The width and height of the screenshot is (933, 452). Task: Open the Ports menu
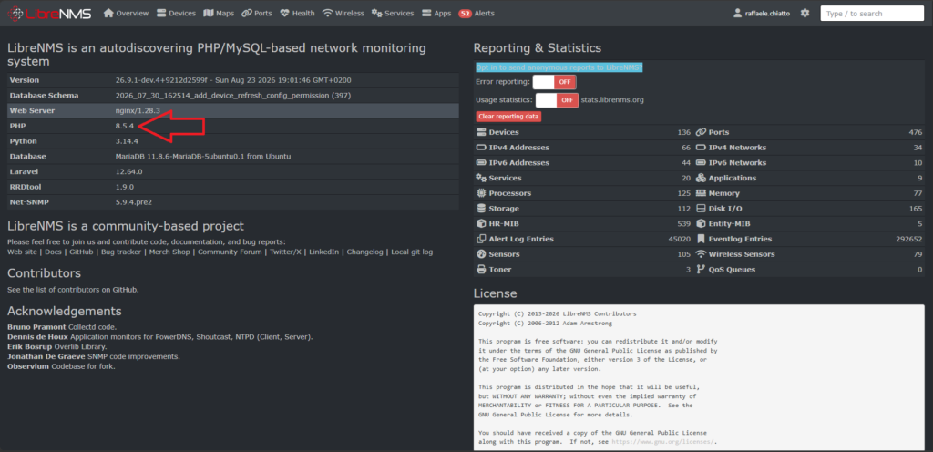[256, 13]
